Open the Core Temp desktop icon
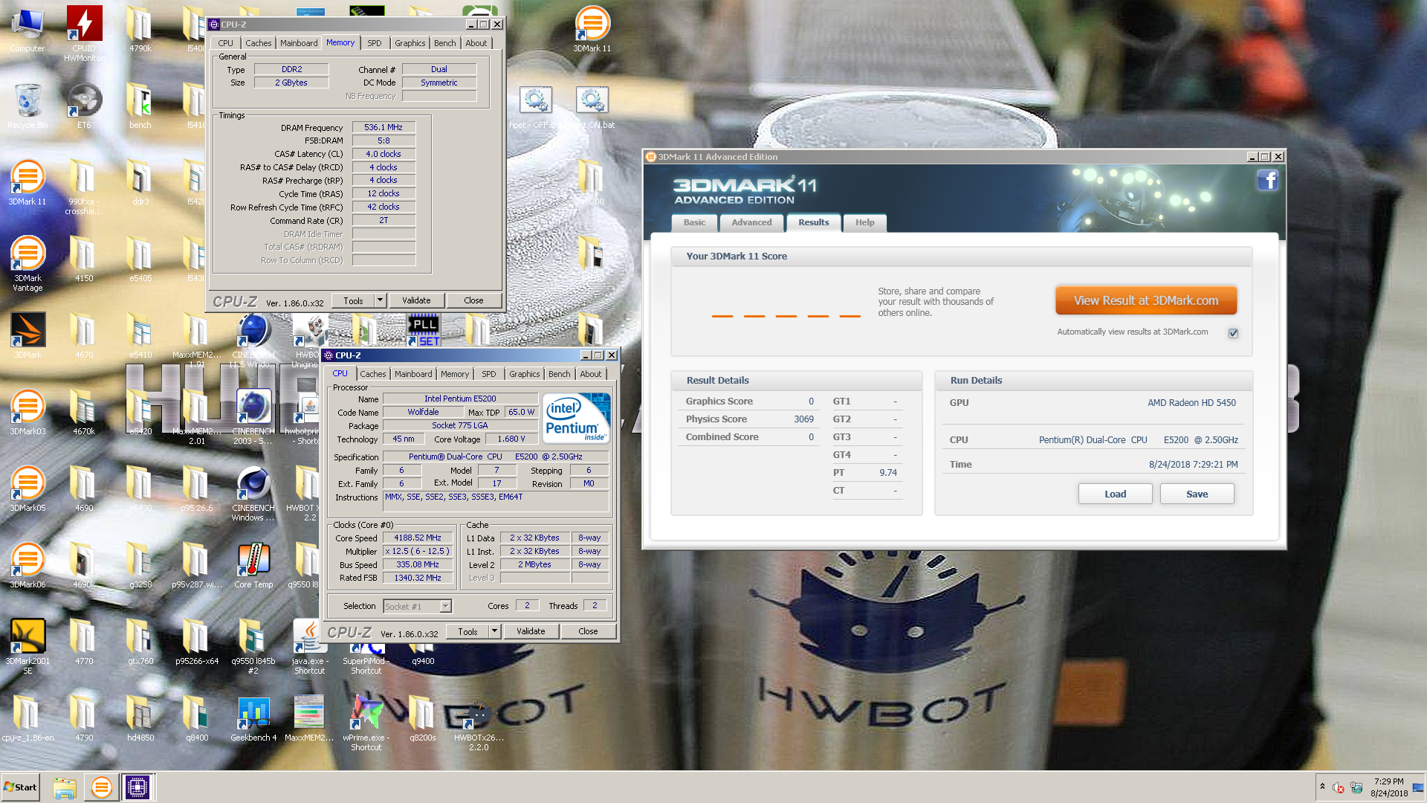Screen dimensions: 1427x803 (x=253, y=564)
